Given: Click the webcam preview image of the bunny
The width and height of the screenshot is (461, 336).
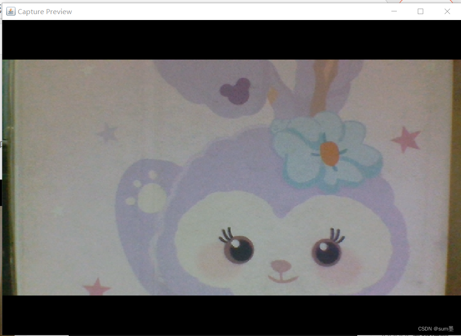Looking at the screenshot, I should click(232, 177).
